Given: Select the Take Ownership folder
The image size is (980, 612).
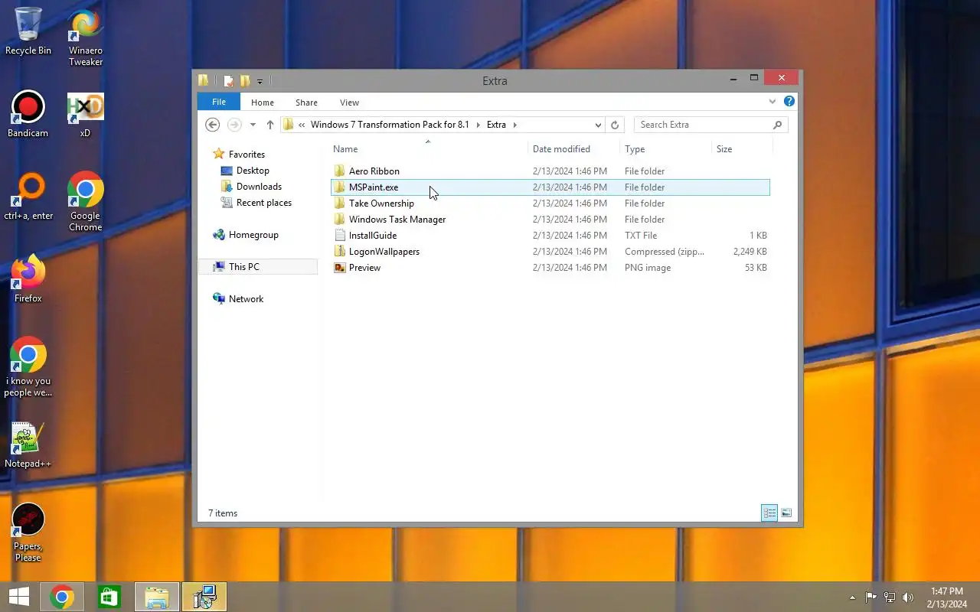Looking at the screenshot, I should click(x=550, y=203).
